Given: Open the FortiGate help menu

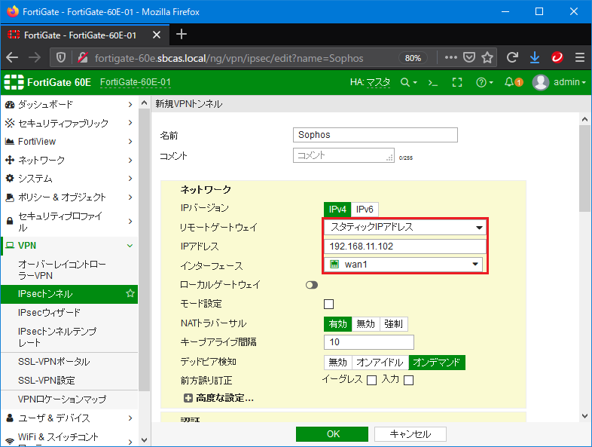Looking at the screenshot, I should tap(485, 82).
